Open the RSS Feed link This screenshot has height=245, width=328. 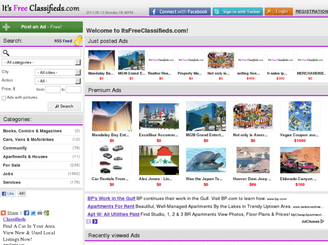click(63, 41)
